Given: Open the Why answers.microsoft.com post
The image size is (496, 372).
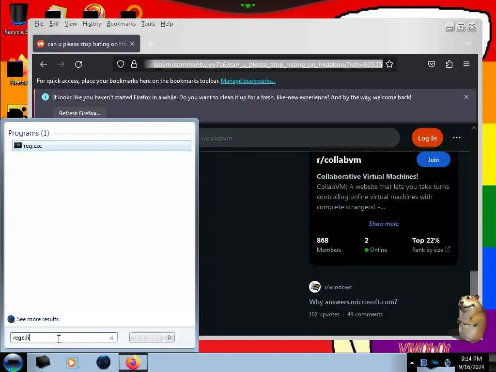Looking at the screenshot, I should pos(353,302).
